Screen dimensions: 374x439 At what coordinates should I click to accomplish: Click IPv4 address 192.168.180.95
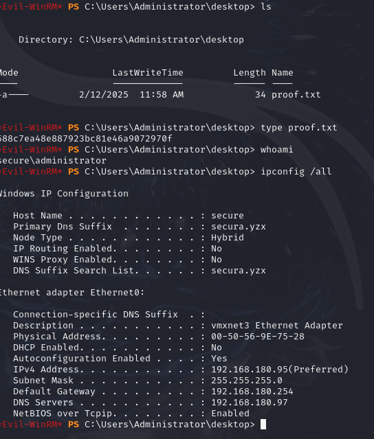(280, 370)
